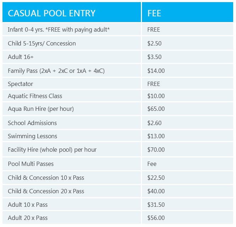The width and height of the screenshot is (236, 227).
Task: Click the Aquatic Fitness Class entry
Action: (x=35, y=96)
